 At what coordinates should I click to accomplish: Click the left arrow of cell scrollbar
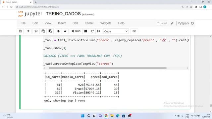44,68
